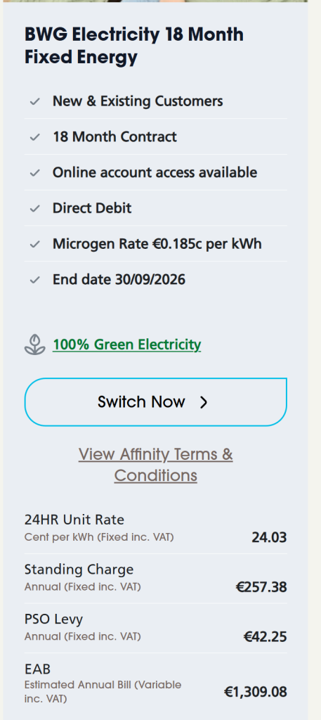Click checkmark beside Microgen Rate
This screenshot has height=720, width=321.
click(x=35, y=244)
